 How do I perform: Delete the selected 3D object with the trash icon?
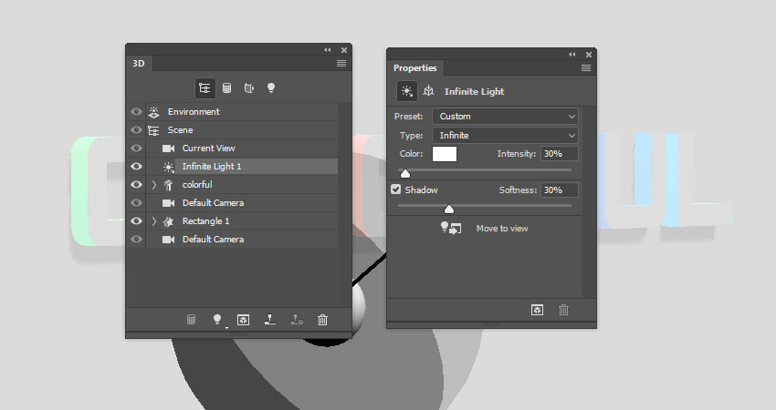click(322, 320)
